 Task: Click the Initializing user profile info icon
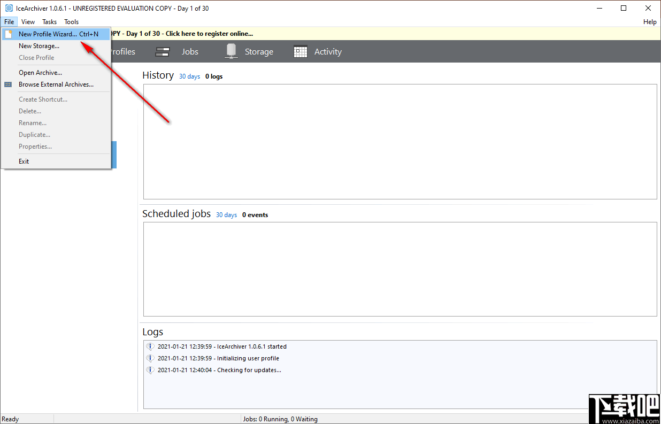[x=150, y=358]
